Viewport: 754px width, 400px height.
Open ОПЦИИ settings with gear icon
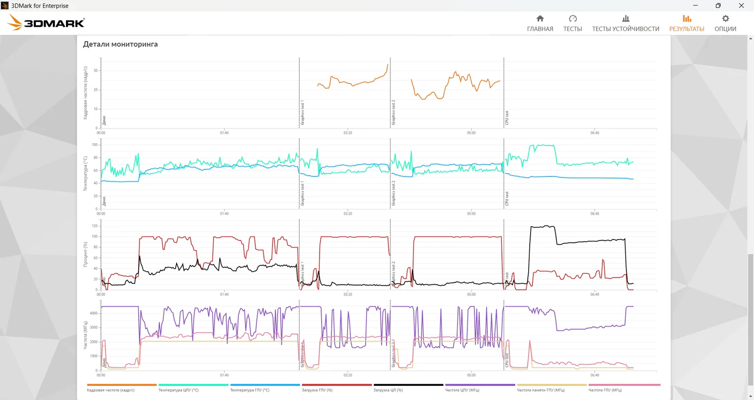pos(725,24)
